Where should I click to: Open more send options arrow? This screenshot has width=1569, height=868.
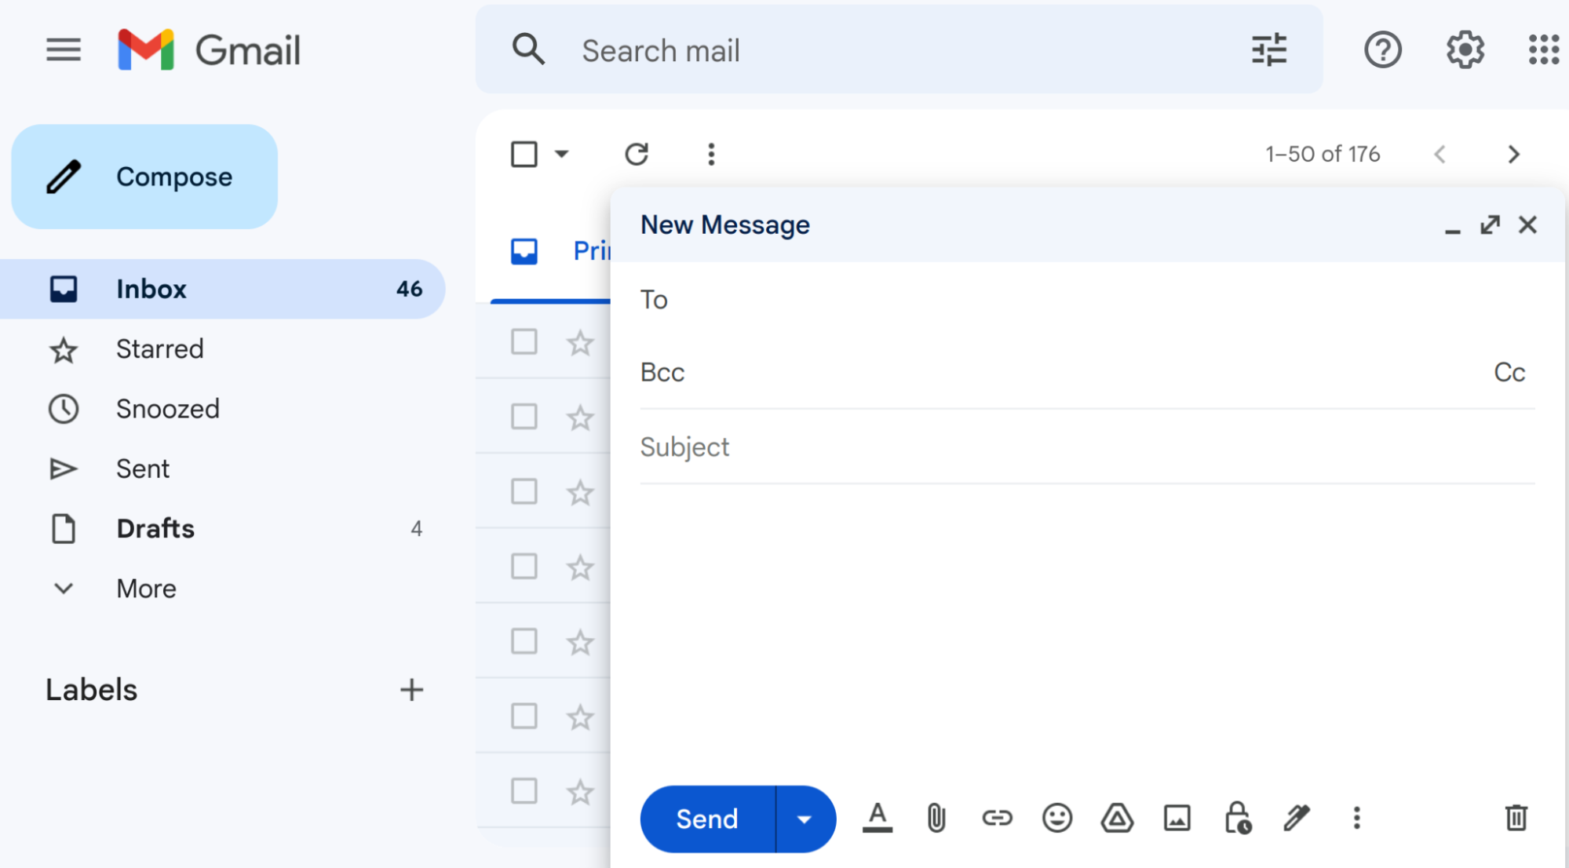[x=805, y=819]
